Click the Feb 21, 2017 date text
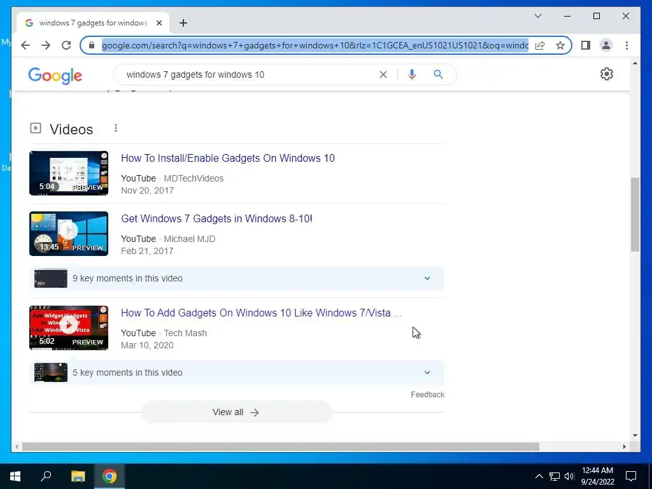Viewport: 652px width, 489px height. pos(147,251)
